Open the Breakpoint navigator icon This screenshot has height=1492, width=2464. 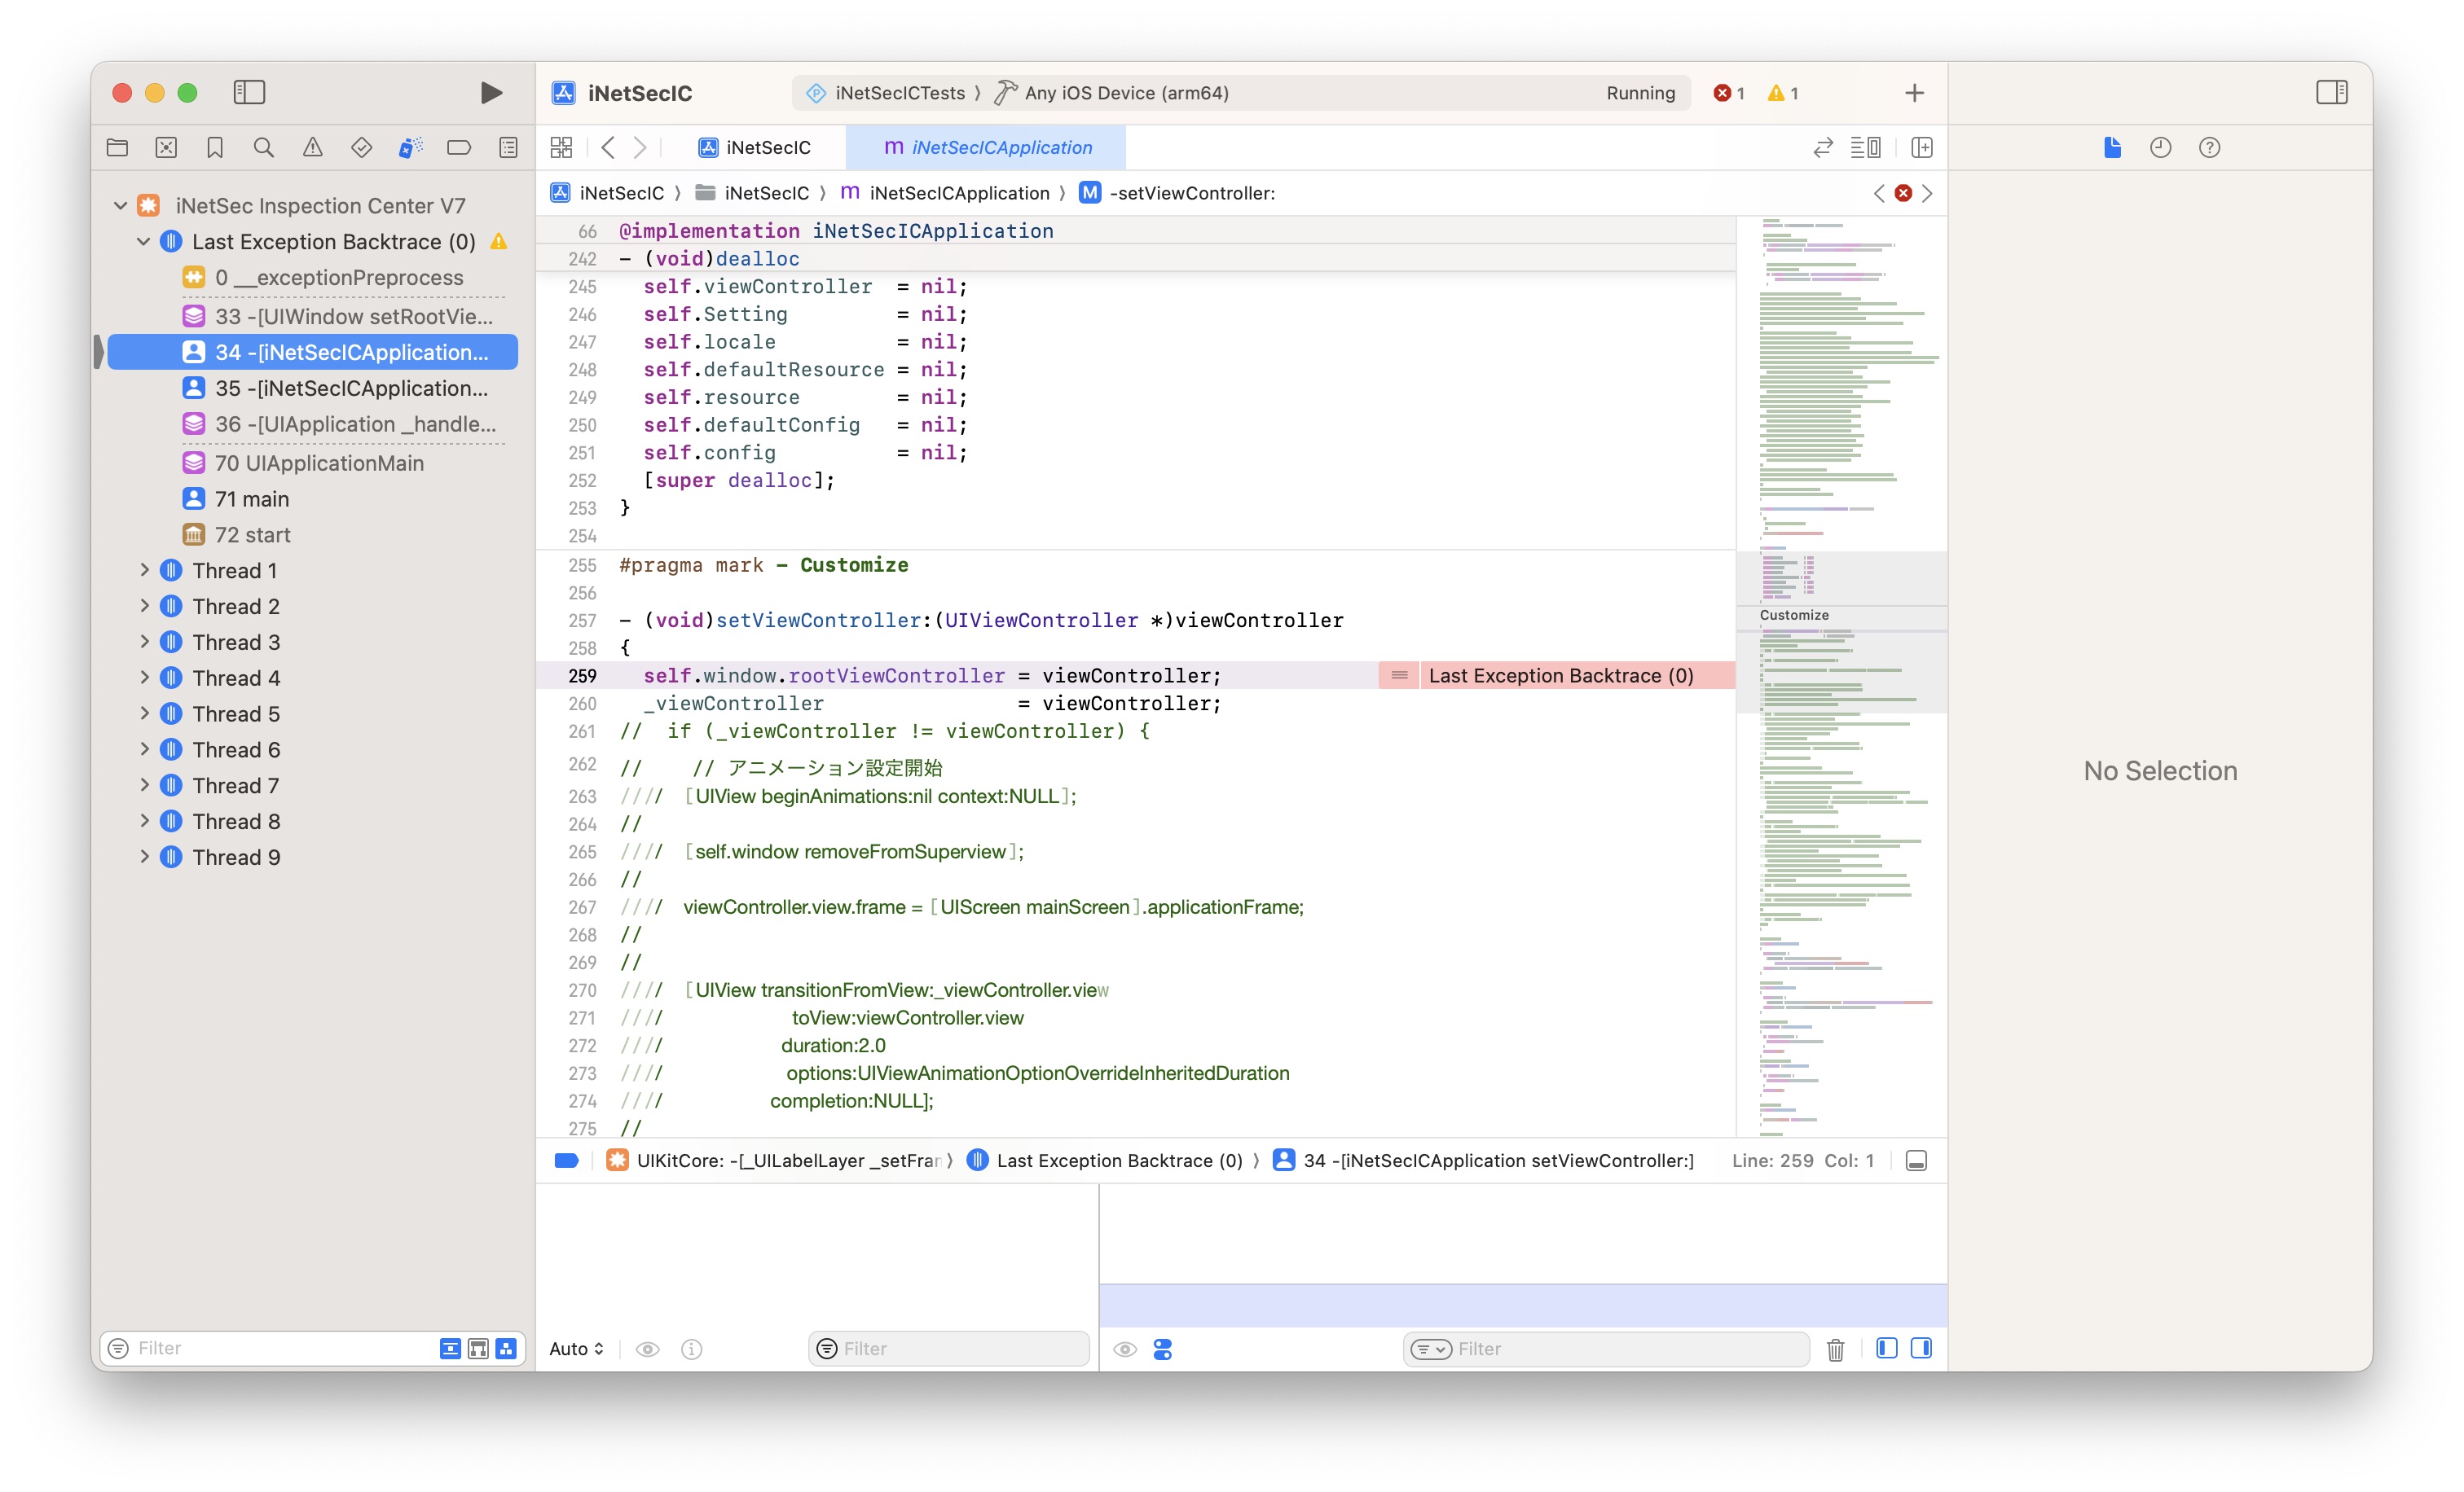click(x=459, y=148)
